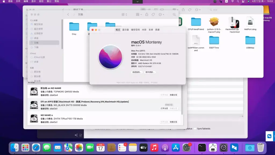Open the 前往 menu in the menu bar
This screenshot has width=275, height=155.
pyautogui.click(x=41, y=1)
